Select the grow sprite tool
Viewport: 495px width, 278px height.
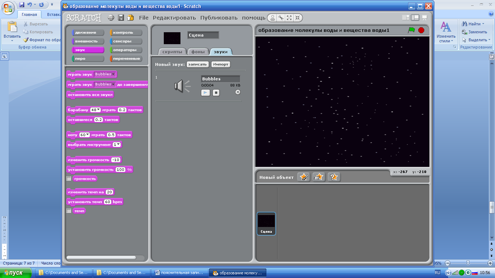pos(289,18)
